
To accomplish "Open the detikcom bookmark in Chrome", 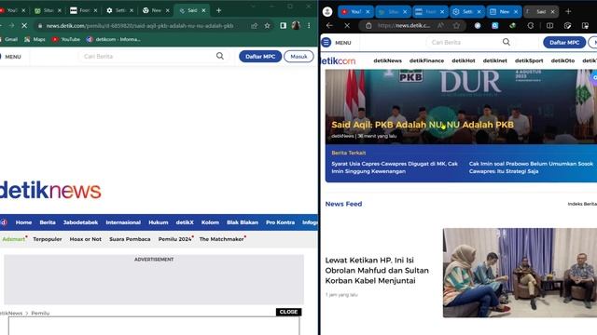I will click(x=114, y=39).
